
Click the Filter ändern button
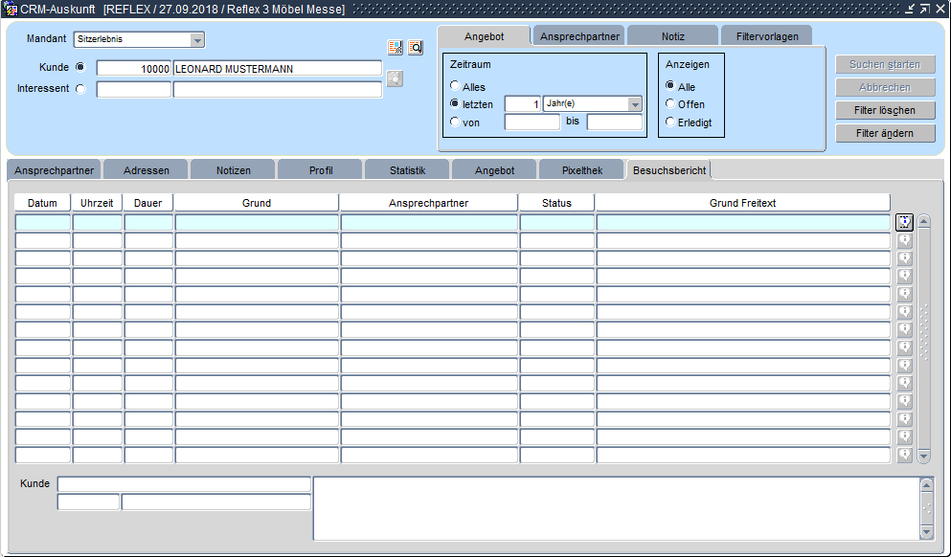pos(884,133)
